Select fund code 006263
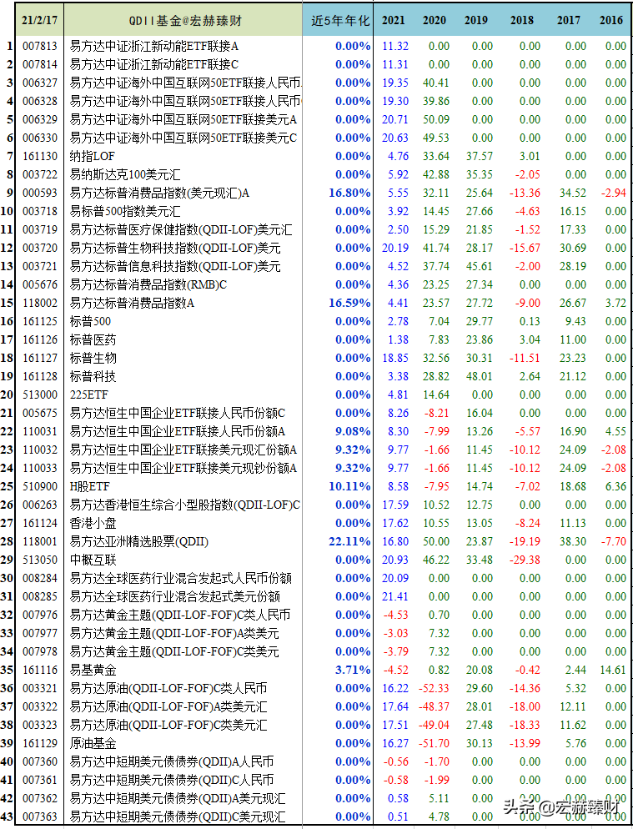Image resolution: width=633 pixels, height=829 pixels. tap(40, 505)
